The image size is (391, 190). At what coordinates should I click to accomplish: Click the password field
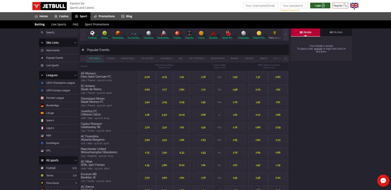point(294,5)
